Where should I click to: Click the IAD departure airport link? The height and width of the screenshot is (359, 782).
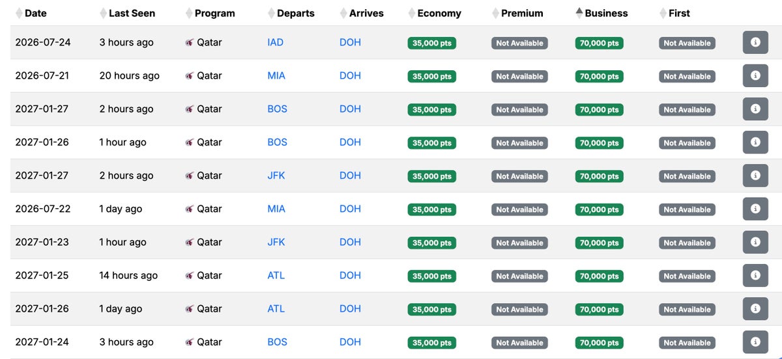point(275,42)
